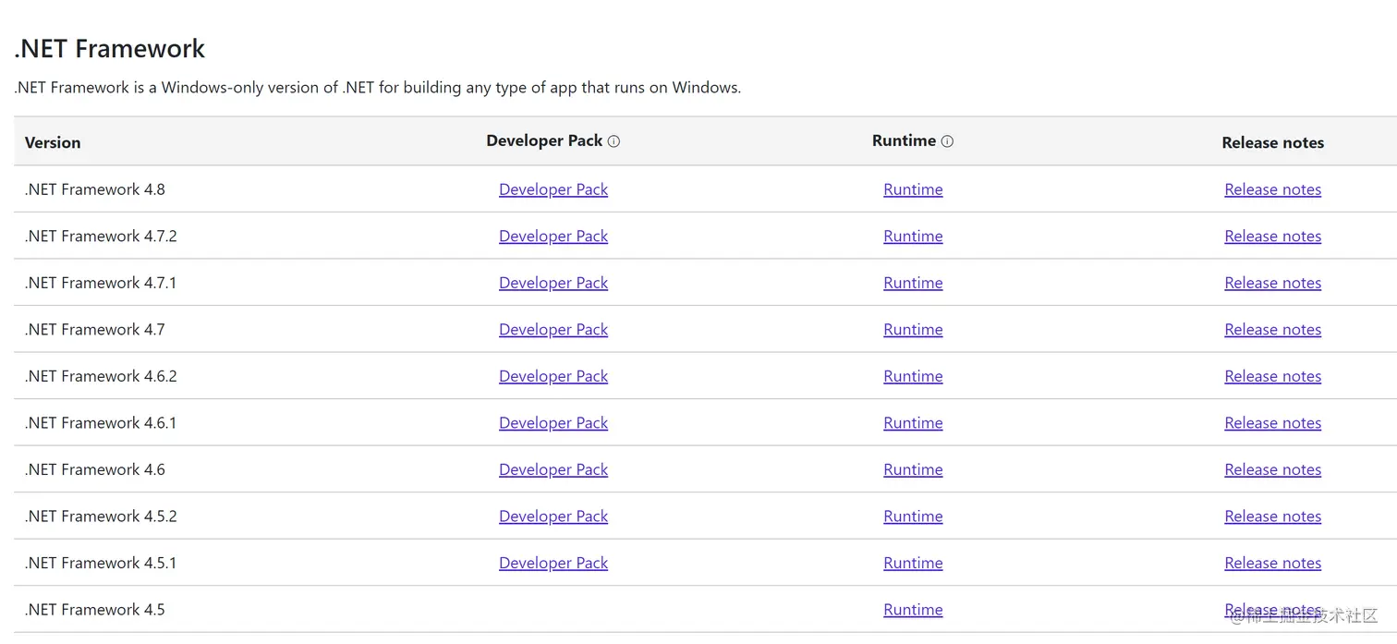This screenshot has height=644, width=1397.
Task: Open Developer Pack for .NET Framework 4.8
Action: 553,189
